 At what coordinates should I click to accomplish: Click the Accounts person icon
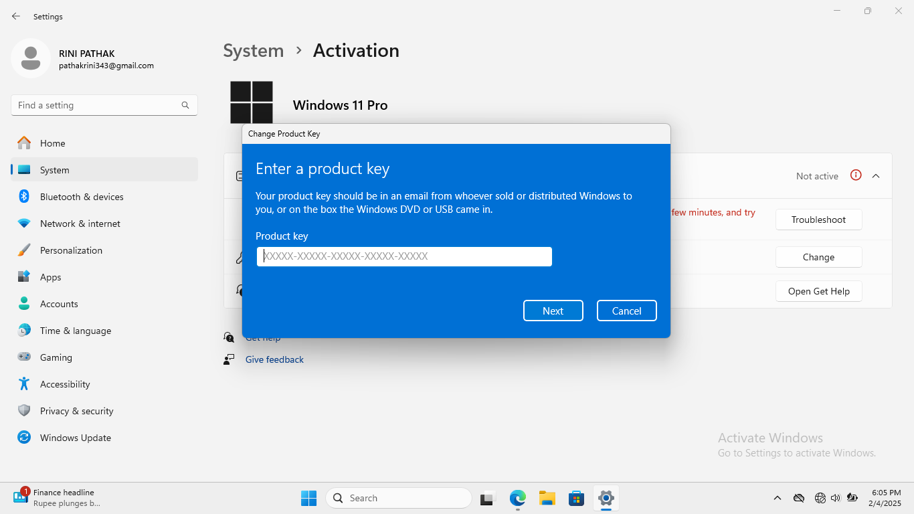[24, 304]
